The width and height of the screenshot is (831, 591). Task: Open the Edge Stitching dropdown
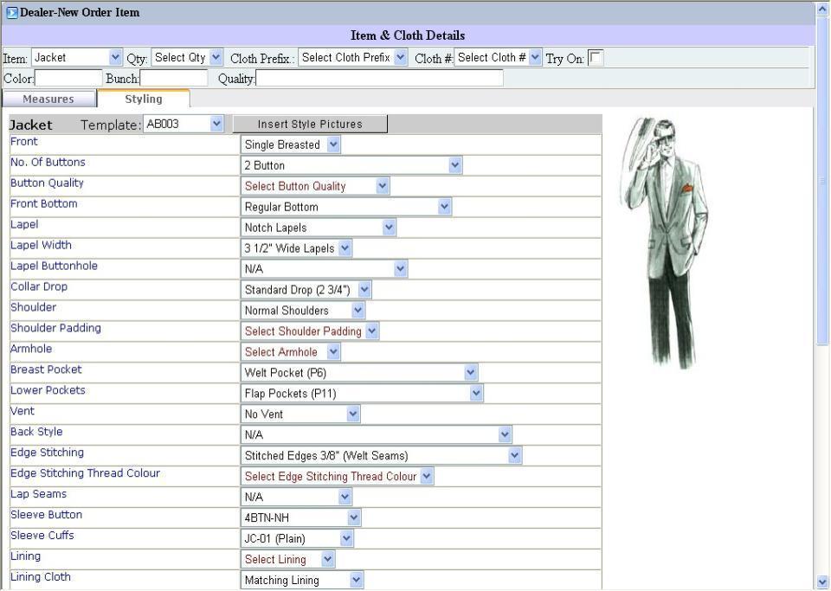(x=382, y=454)
